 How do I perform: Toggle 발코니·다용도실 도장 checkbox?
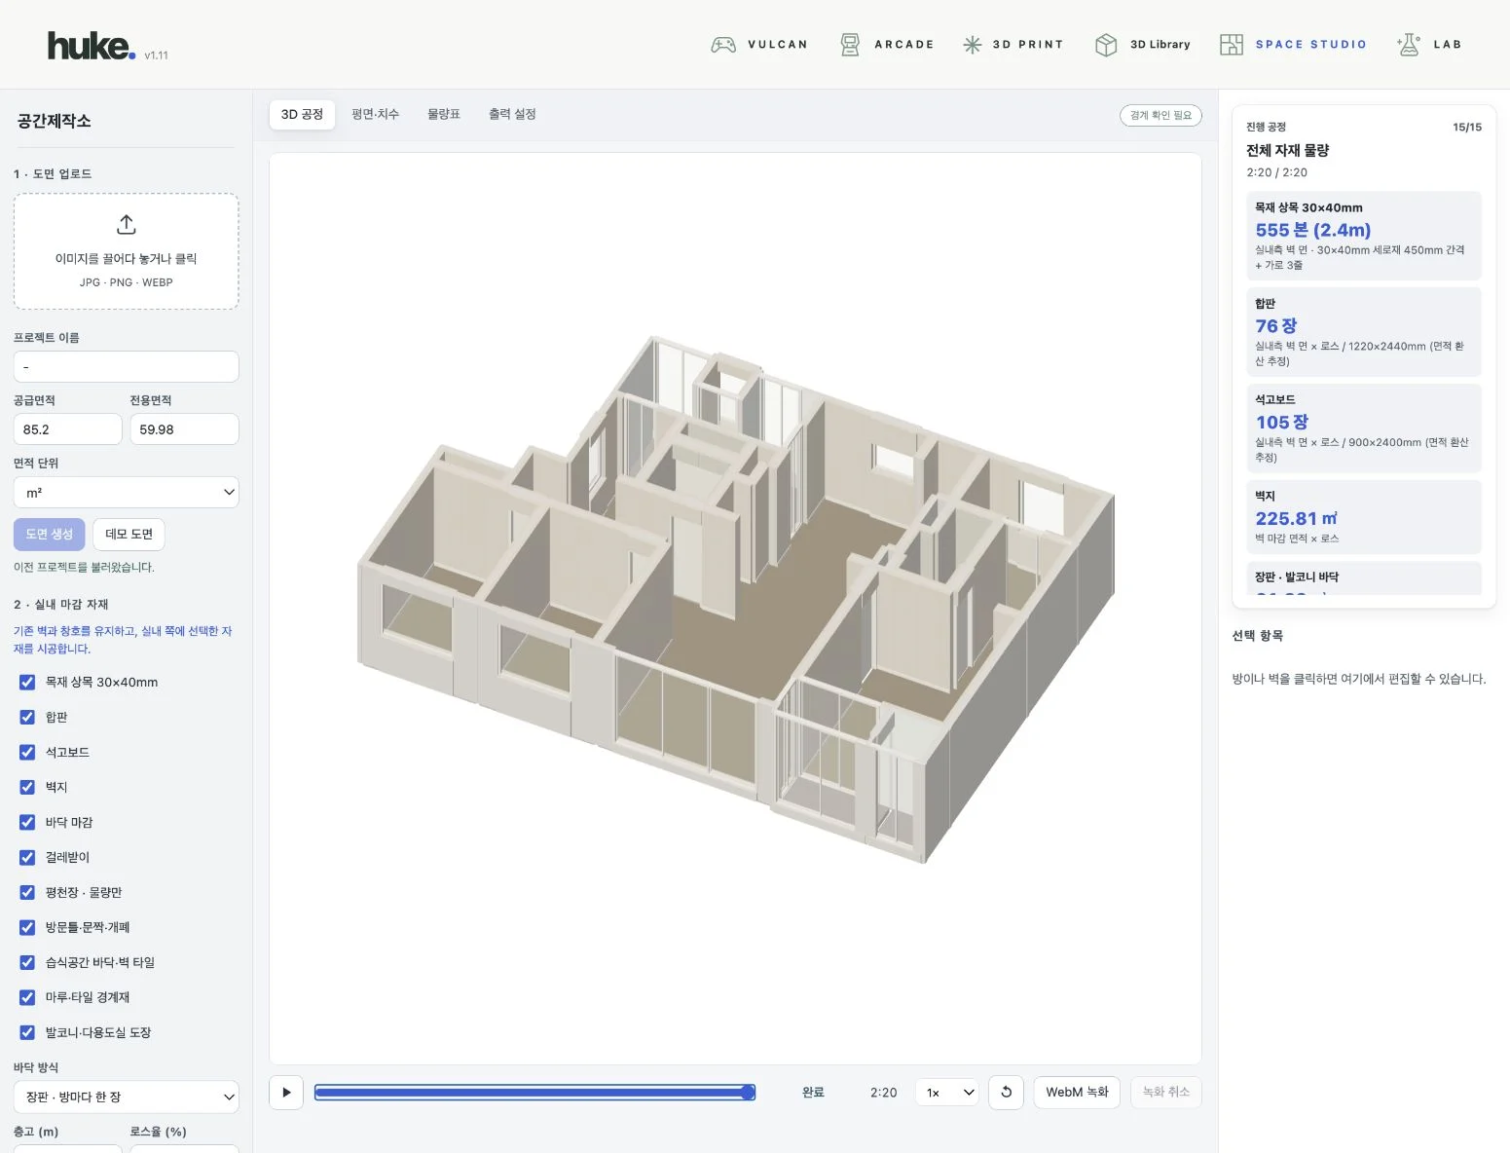point(27,1033)
